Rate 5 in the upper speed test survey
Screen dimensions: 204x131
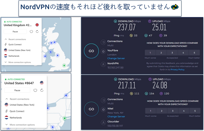pyautogui.click(x=194, y=53)
